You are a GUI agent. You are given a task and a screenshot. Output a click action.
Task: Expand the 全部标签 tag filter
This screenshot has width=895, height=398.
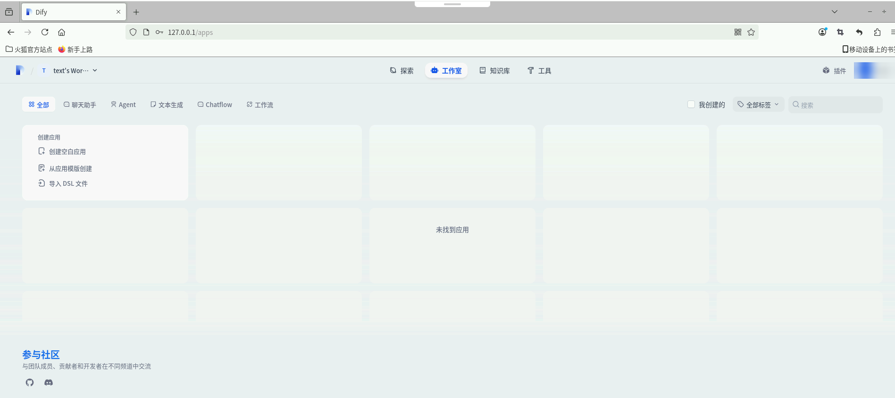click(x=759, y=105)
